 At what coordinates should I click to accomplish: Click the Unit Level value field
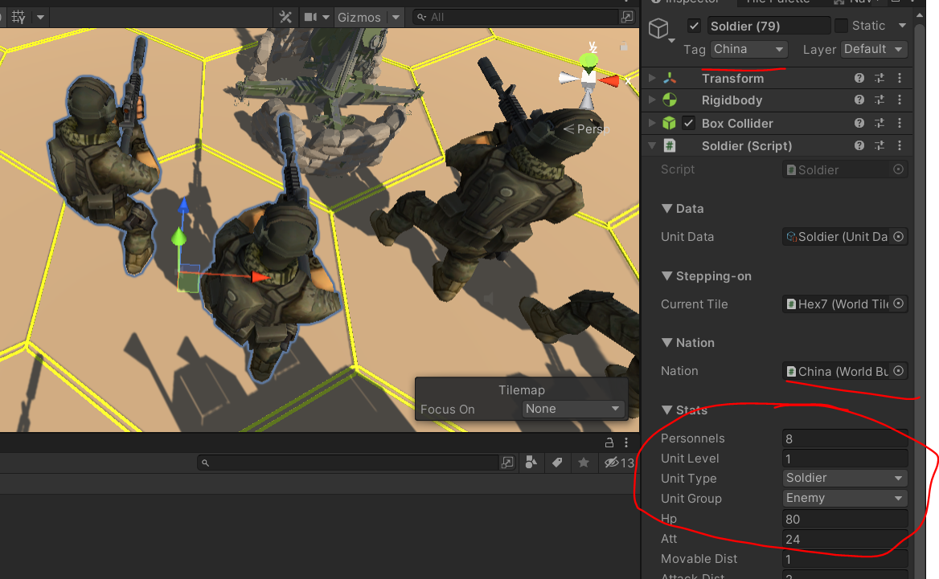tap(845, 459)
